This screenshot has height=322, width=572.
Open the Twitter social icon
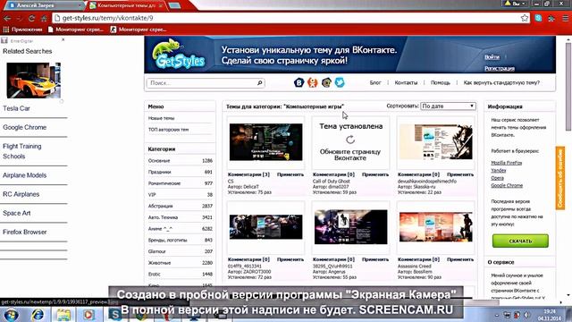pyautogui.click(x=340, y=82)
